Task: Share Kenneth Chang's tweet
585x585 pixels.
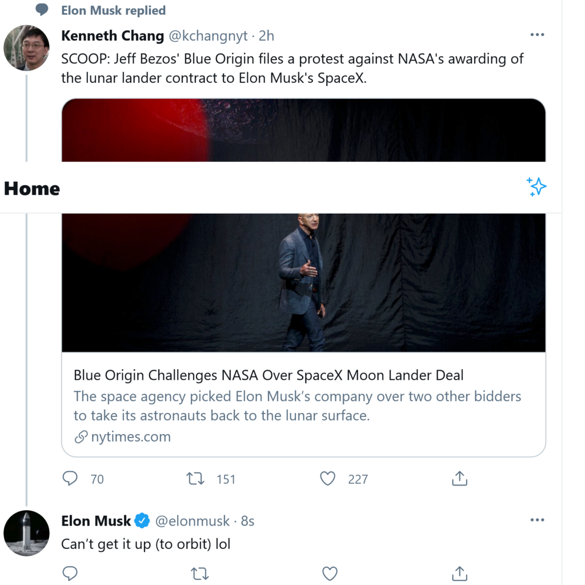Action: (459, 478)
